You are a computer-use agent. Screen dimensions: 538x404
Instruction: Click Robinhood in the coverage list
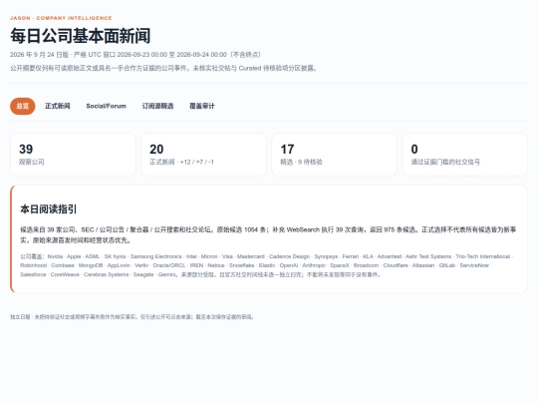(33, 265)
